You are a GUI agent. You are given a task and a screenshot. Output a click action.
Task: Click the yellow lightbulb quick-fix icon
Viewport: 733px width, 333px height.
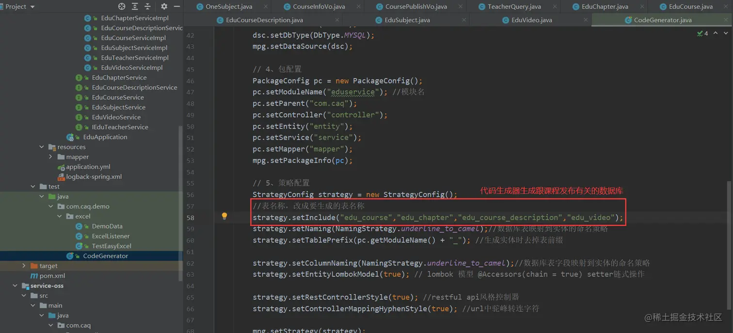tap(224, 216)
